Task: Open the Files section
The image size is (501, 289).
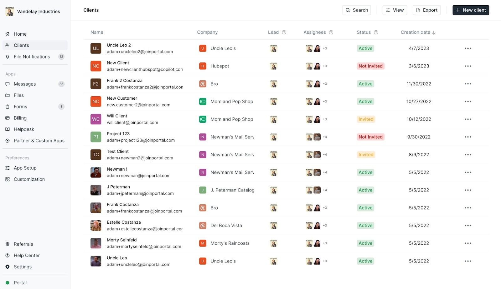Action: coord(19,95)
